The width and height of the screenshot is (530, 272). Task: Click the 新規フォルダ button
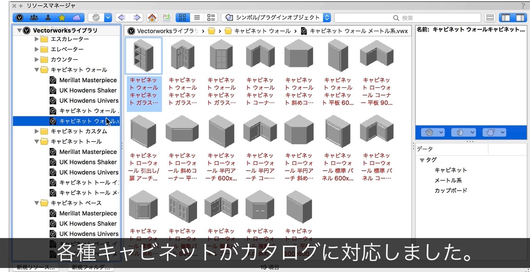pos(91,267)
